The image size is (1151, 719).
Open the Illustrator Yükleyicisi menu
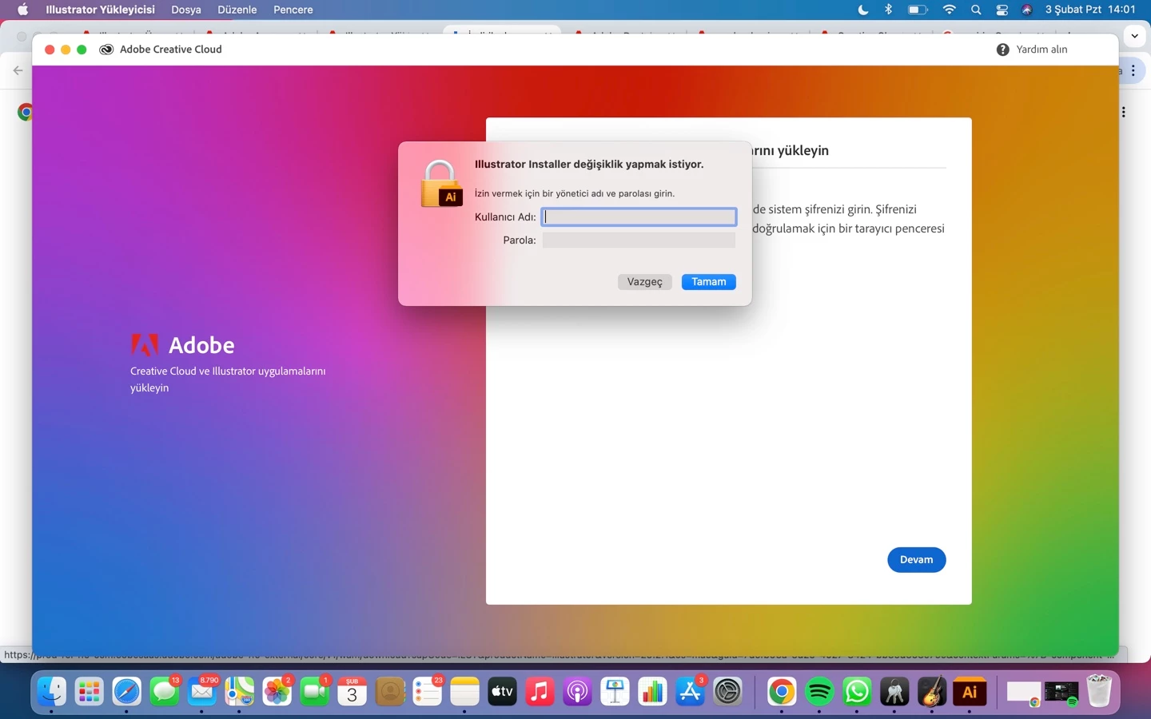(x=100, y=10)
